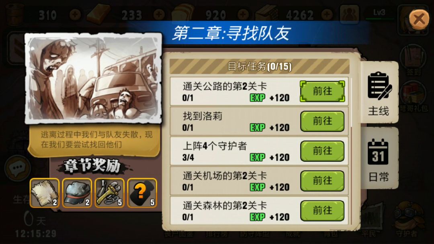Image resolution: width=434 pixels, height=244 pixels.
Task: Tap the plus icon next to 310
Action: click(75, 14)
